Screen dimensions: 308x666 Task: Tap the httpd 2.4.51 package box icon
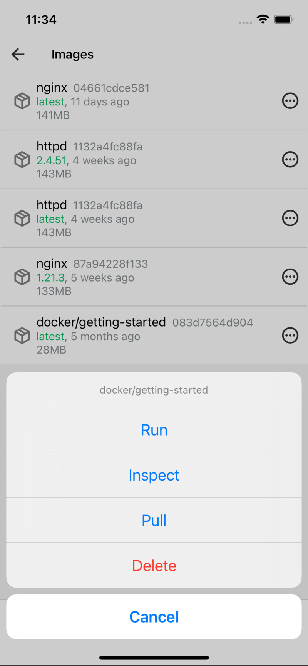point(22,160)
